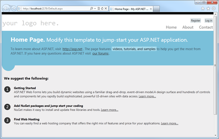The height and width of the screenshot is (139, 219).
Task: Click 'Add NuGet packages and jump start your coding'
Action: [48, 106]
